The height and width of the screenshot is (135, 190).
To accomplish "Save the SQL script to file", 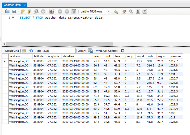I will click(x=14, y=11).
